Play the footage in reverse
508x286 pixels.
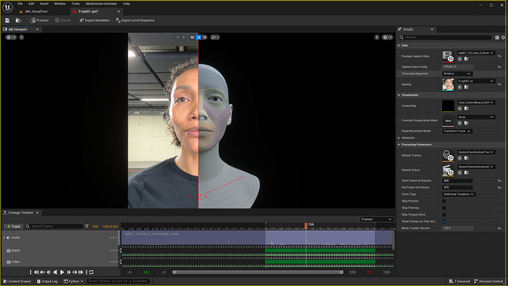coord(55,272)
